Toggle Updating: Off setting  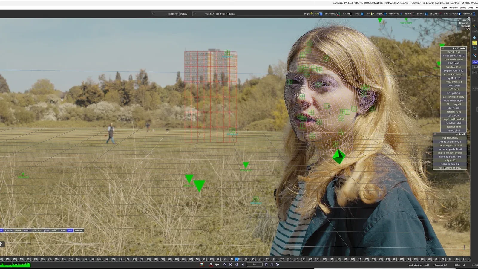(x=454, y=93)
